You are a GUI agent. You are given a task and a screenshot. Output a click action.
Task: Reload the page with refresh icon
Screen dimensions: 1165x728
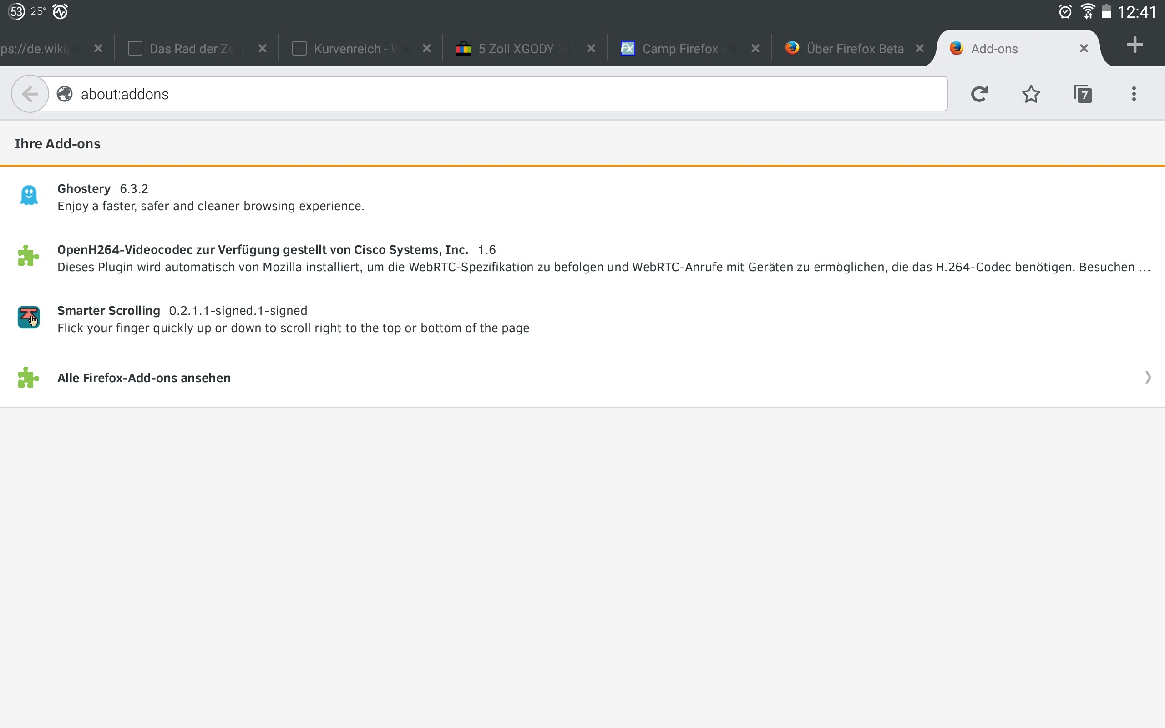[x=979, y=94]
